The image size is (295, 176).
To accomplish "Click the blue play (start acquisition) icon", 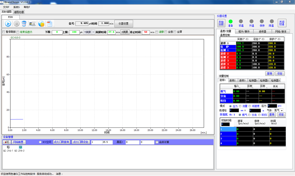I will point(8,24).
